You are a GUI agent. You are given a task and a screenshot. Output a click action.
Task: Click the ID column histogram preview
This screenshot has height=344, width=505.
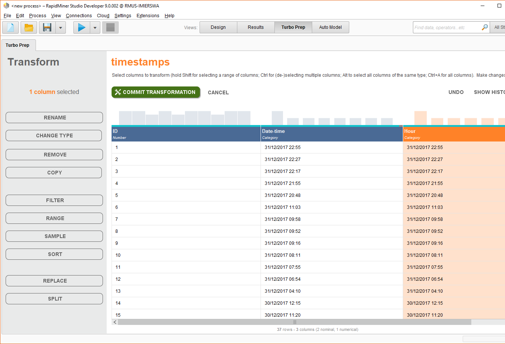(x=185, y=118)
